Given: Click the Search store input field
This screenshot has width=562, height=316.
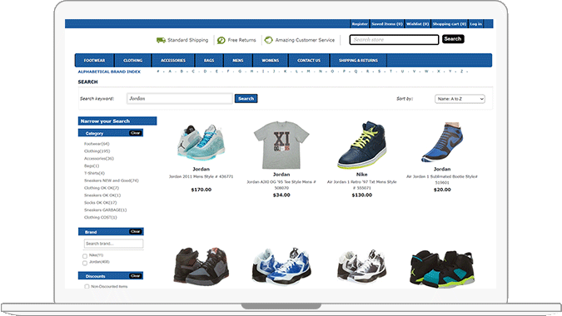Looking at the screenshot, I should [395, 40].
